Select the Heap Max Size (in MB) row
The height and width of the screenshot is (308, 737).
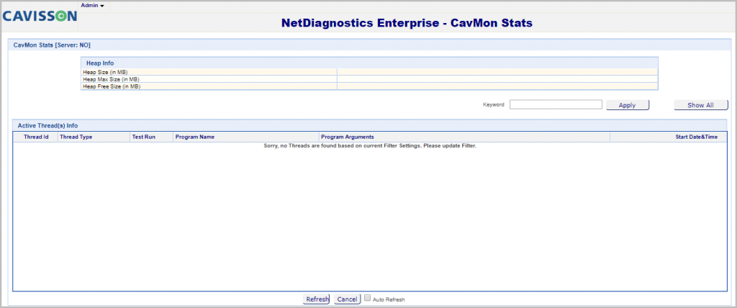(x=369, y=79)
